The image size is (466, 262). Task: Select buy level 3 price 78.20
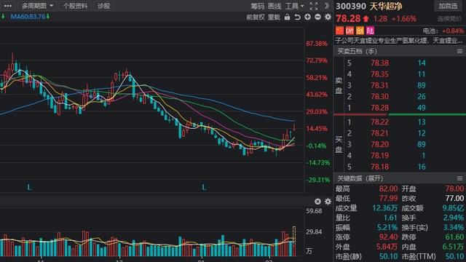[x=379, y=144]
